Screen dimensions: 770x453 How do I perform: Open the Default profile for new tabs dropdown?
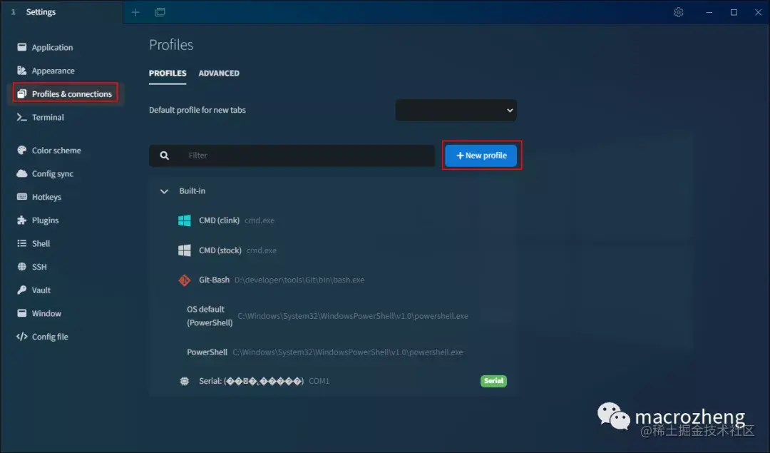click(456, 110)
